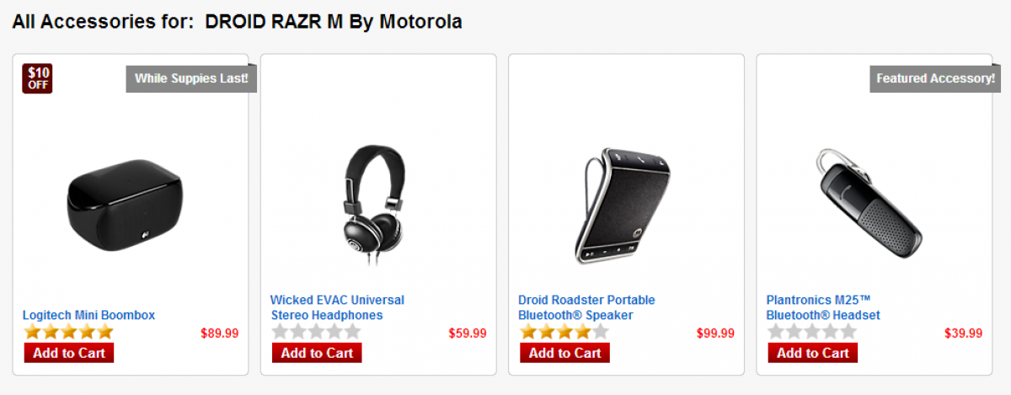Add Plantronics M25 headset to cart

(812, 353)
